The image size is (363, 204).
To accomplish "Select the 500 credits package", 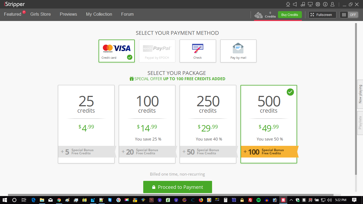I will [x=269, y=124].
